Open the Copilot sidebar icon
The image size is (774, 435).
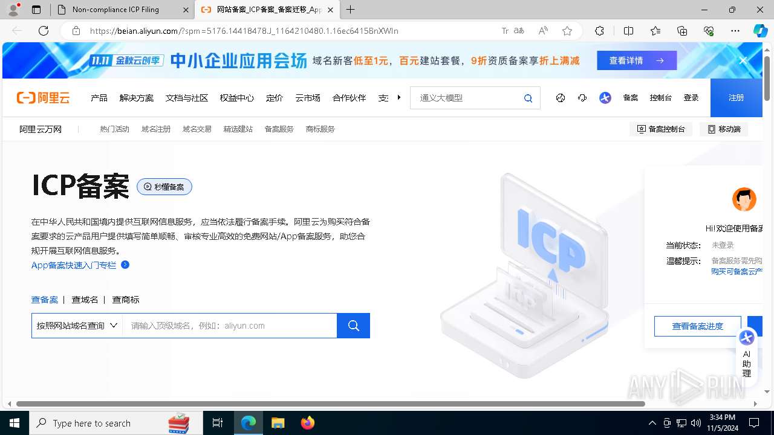coord(760,31)
